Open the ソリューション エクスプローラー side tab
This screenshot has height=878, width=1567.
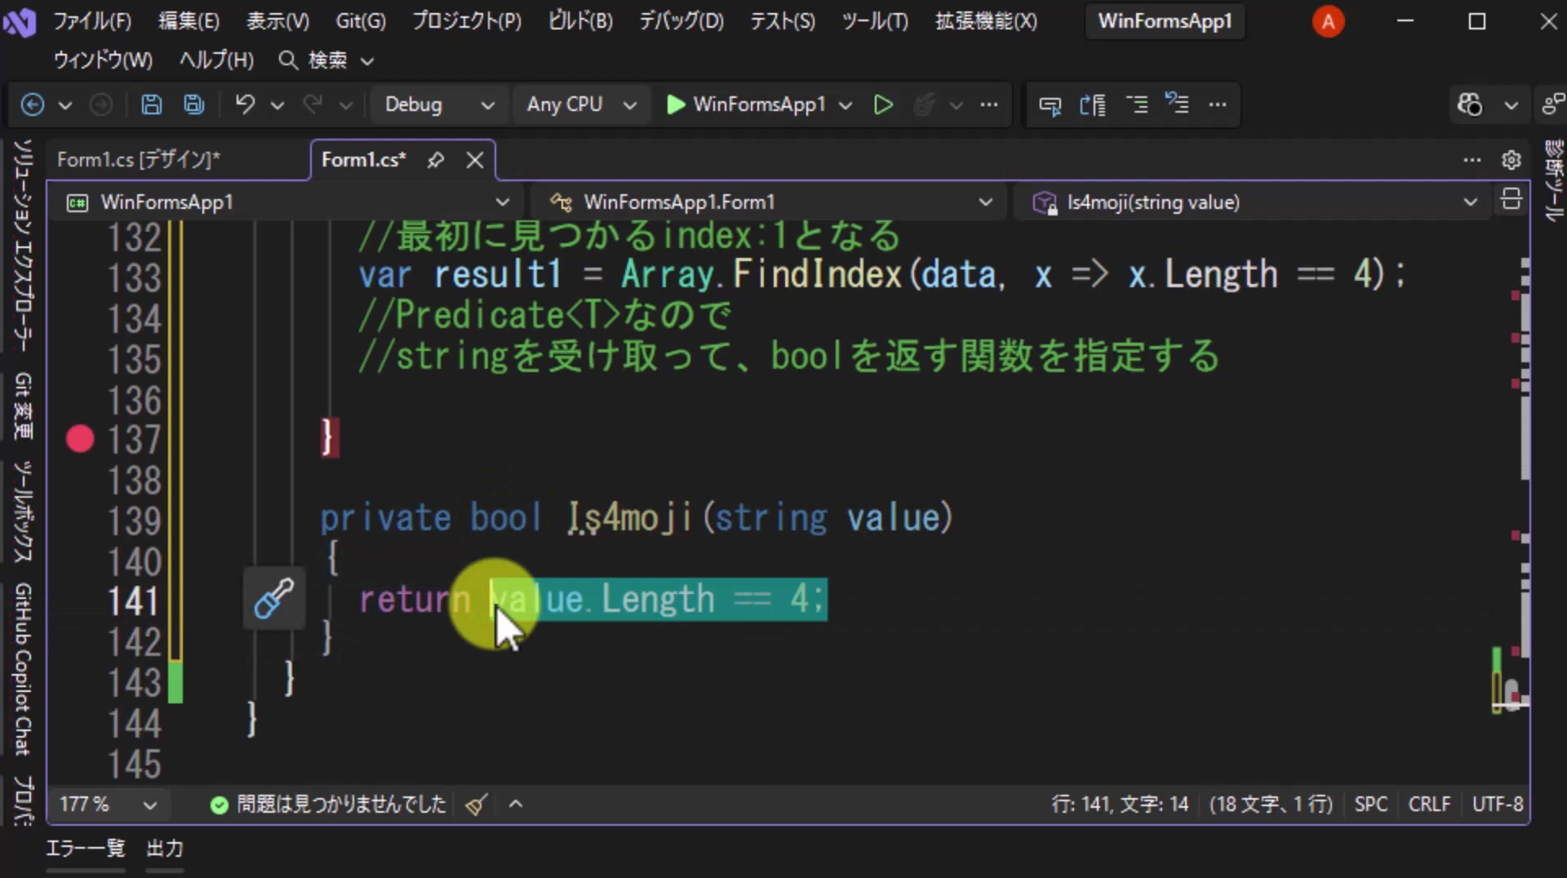point(22,245)
